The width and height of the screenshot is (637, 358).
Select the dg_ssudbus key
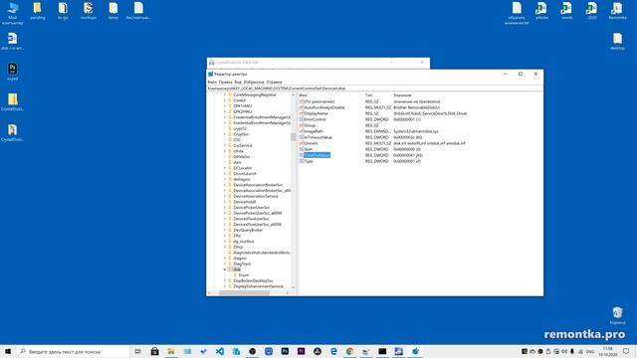[244, 241]
